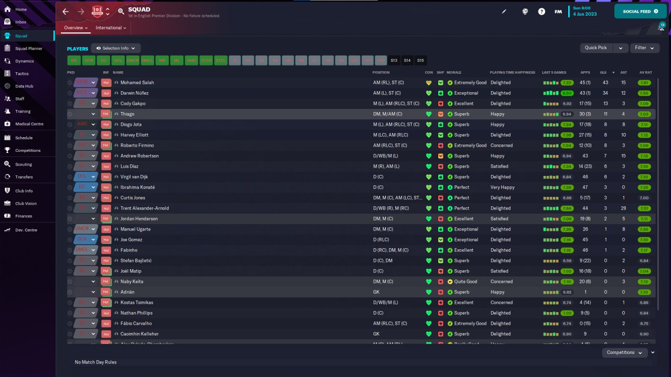
Task: Open the Overview tab menu
Action: pyautogui.click(x=75, y=28)
